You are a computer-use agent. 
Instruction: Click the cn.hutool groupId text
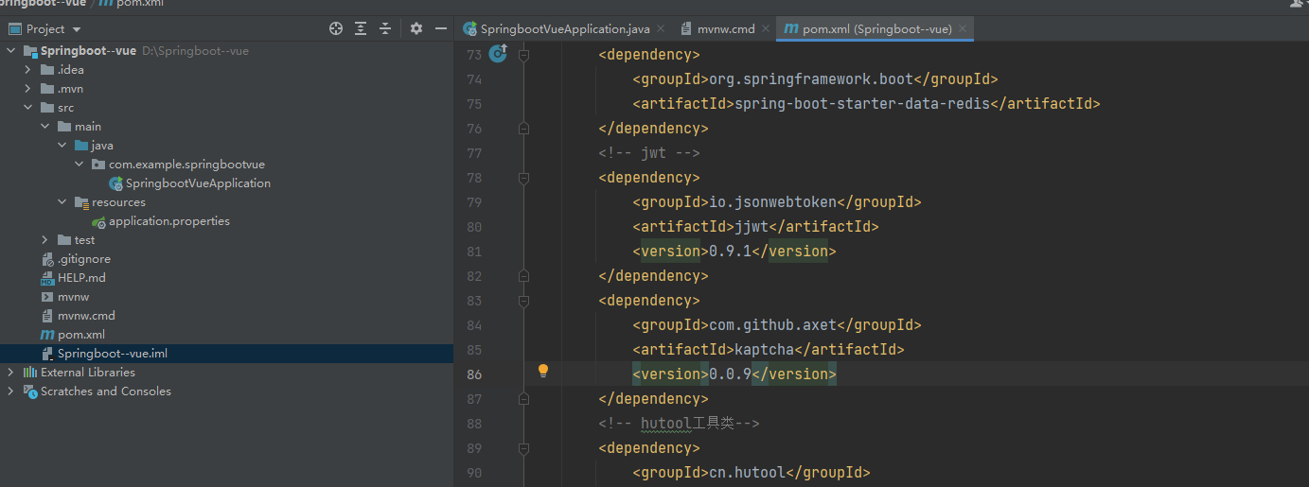coord(748,473)
